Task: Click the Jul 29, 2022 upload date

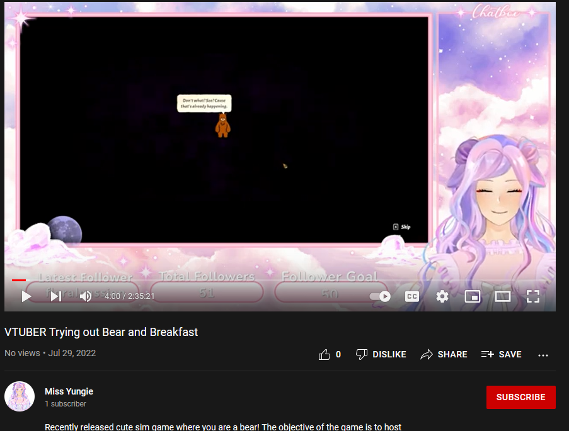Action: click(x=72, y=353)
